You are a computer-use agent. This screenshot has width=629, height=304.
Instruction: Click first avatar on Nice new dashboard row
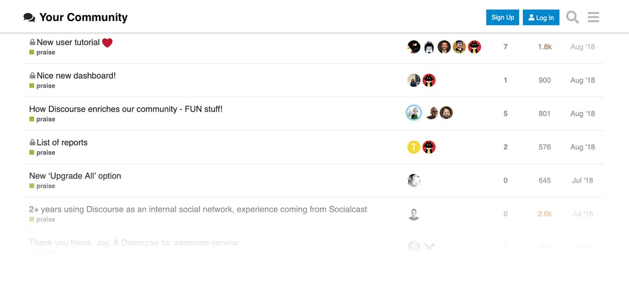[414, 80]
